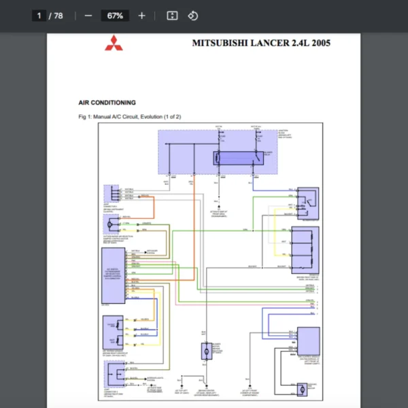This screenshot has height=408, width=408.
Task: Click the Fig 1 Manual A/C Circuit caption
Action: click(x=129, y=117)
